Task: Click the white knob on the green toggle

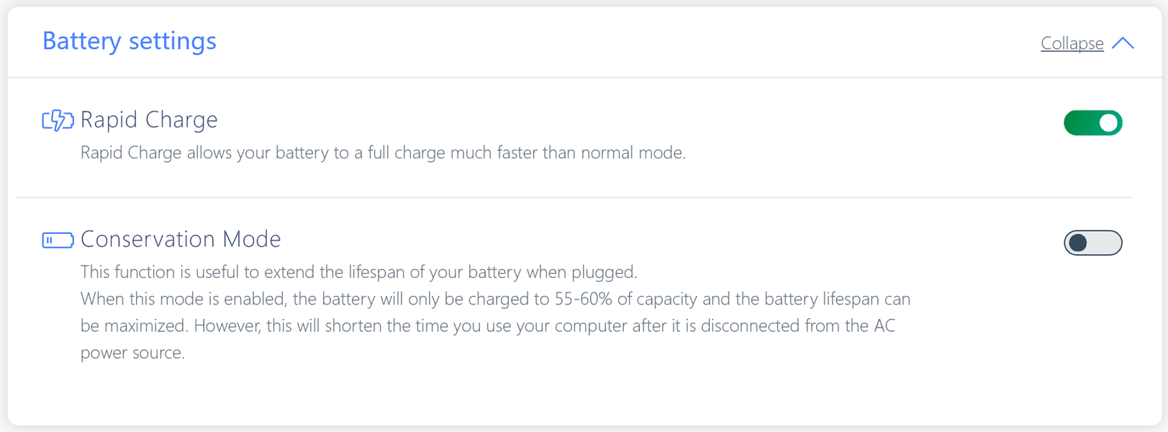Action: point(1109,123)
